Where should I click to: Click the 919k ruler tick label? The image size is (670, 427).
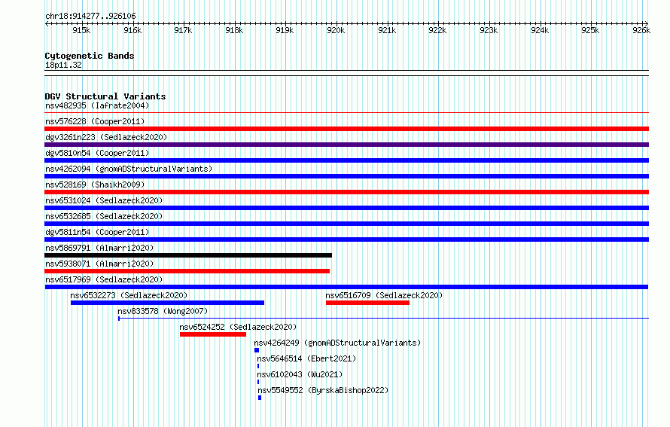click(285, 30)
